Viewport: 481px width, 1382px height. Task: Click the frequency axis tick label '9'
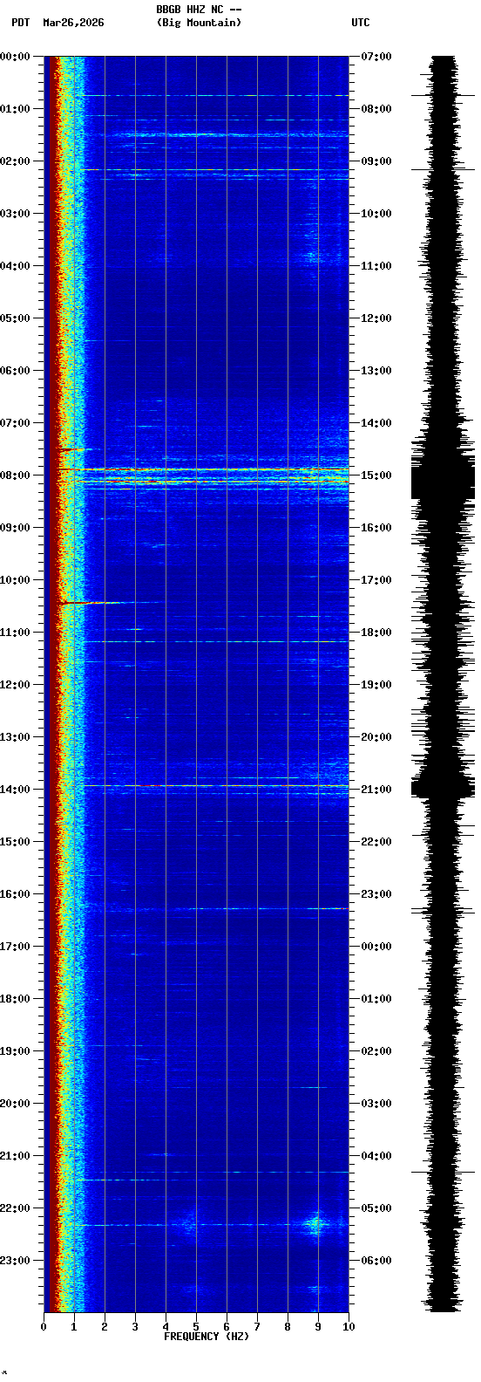pos(318,1327)
